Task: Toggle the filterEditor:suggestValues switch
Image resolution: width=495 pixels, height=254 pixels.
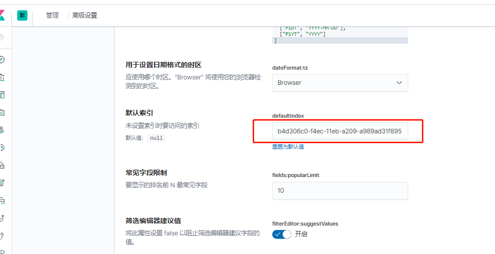Action: (282, 234)
